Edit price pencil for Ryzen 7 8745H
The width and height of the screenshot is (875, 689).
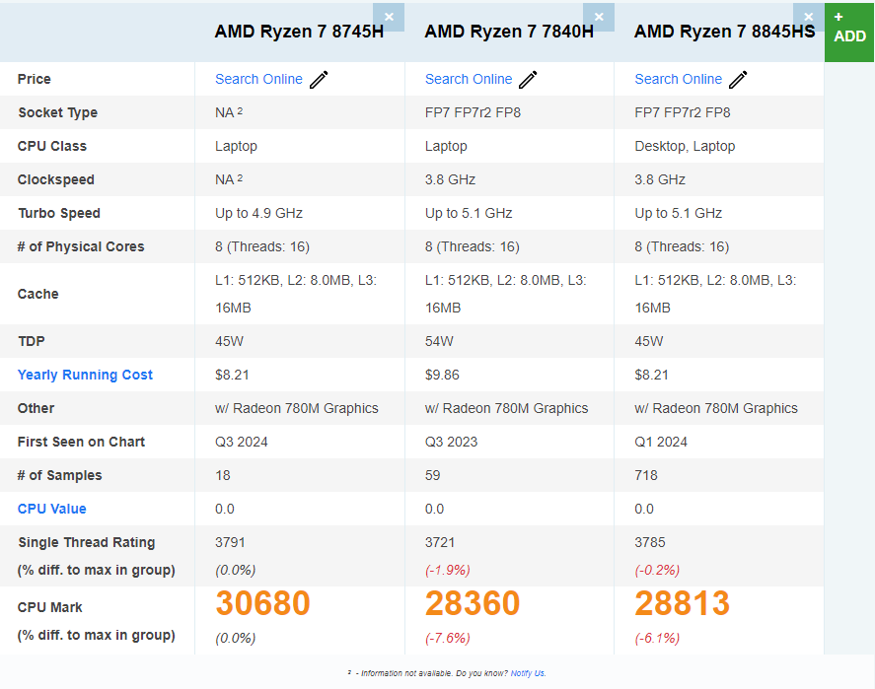click(x=320, y=80)
